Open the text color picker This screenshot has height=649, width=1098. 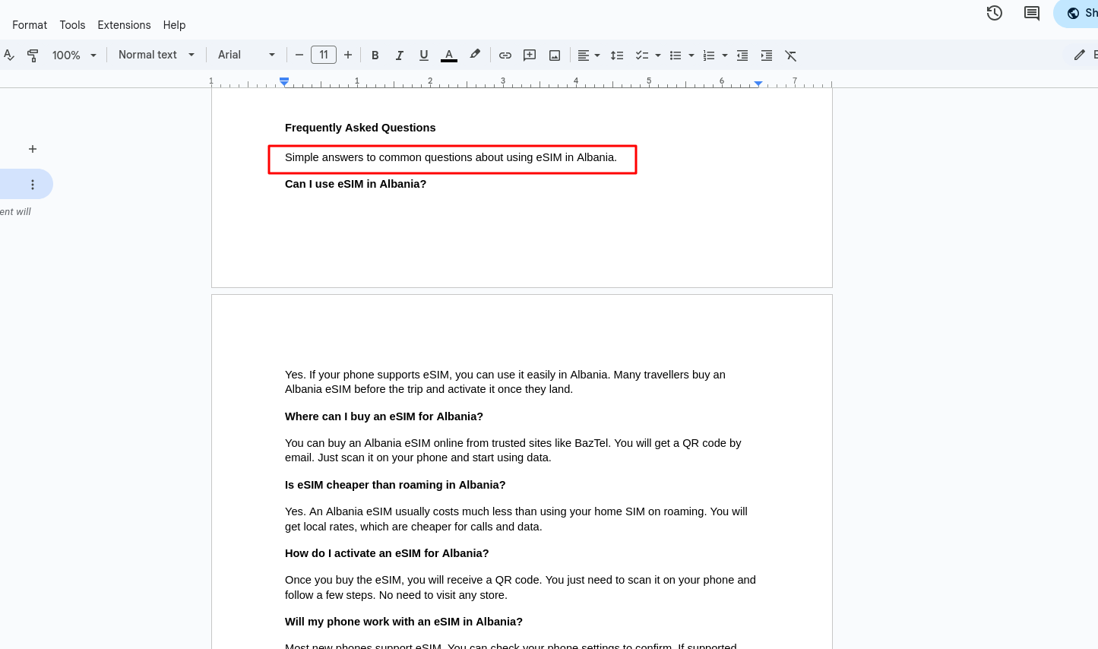pos(449,55)
